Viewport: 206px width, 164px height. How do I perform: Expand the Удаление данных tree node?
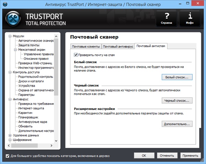pyautogui.click(x=10, y=135)
